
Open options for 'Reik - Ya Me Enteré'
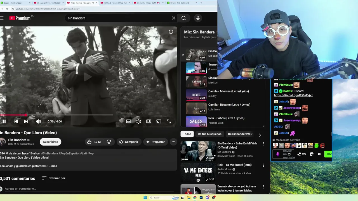(263, 165)
